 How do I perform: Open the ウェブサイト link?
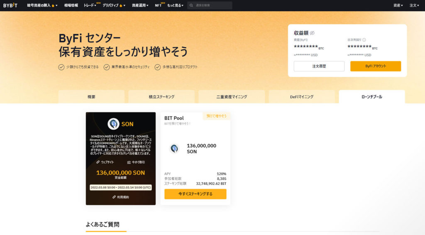(107, 162)
